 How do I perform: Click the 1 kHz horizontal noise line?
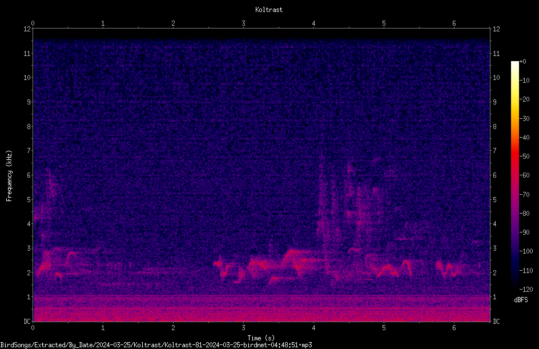coord(262,296)
